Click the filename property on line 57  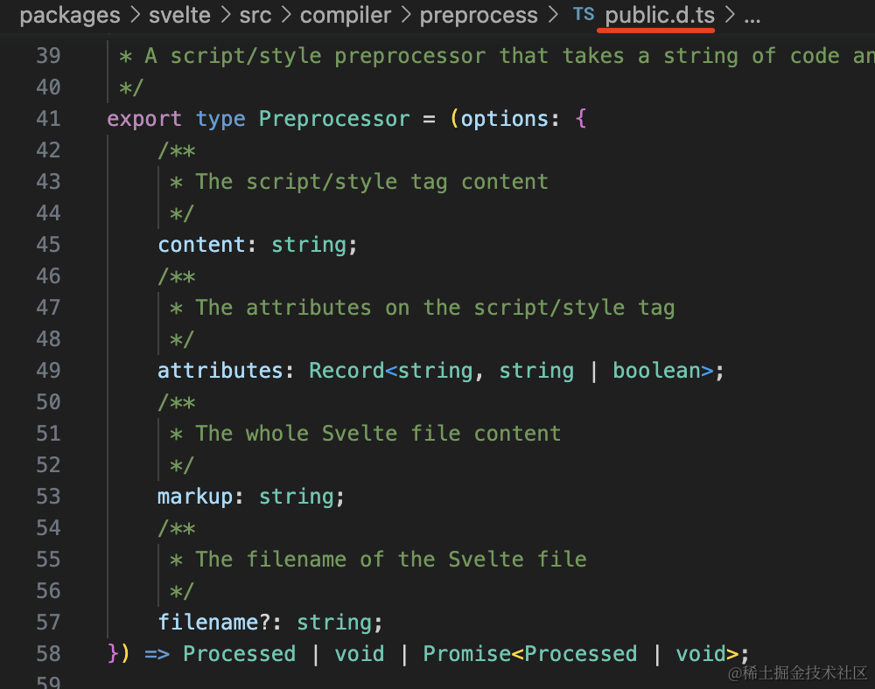(x=207, y=623)
